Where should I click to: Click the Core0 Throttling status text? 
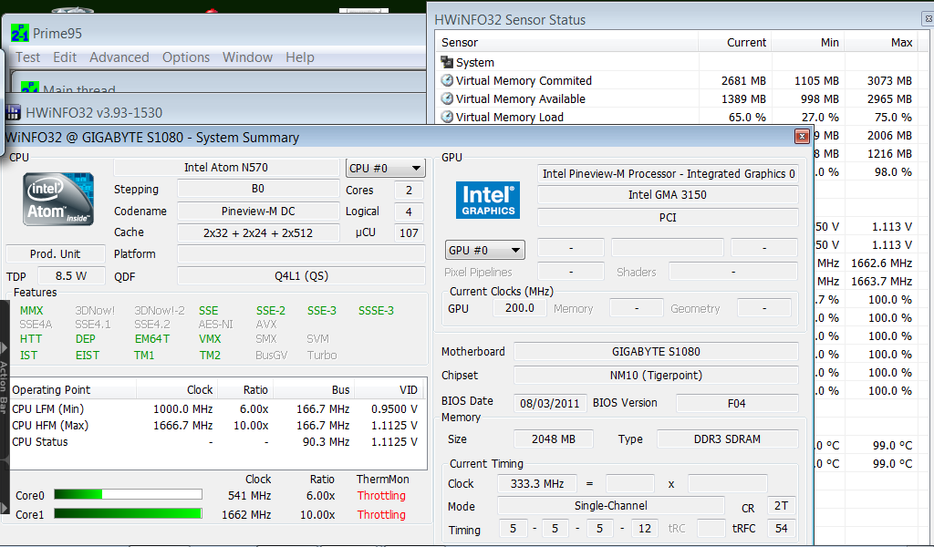[381, 495]
